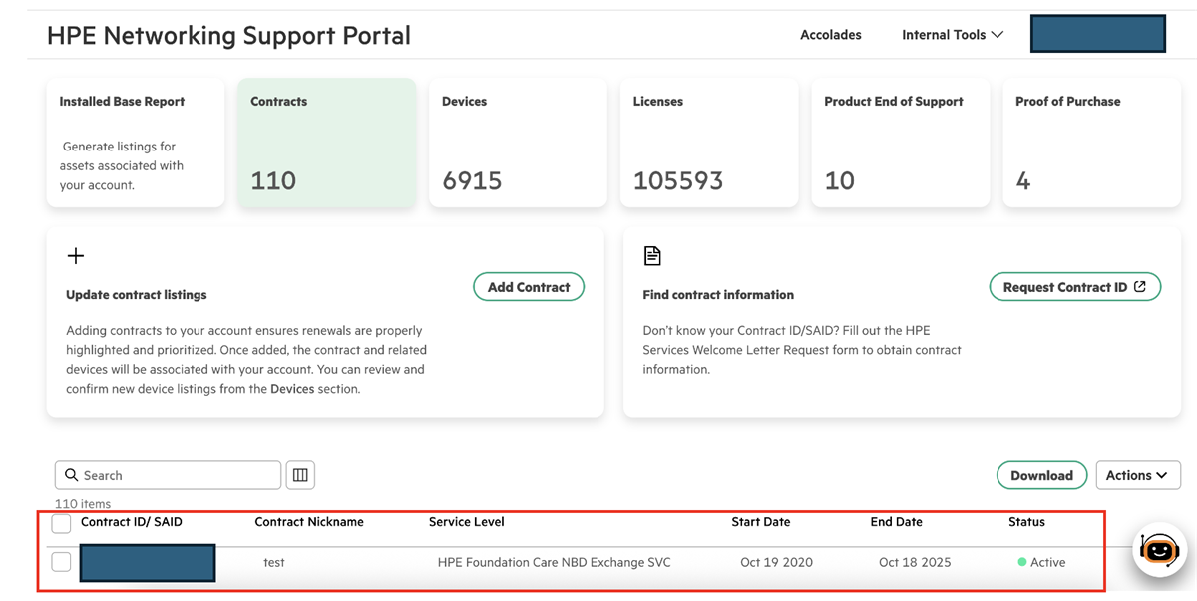1197x601 pixels.
Task: Open the Actions dropdown
Action: click(x=1137, y=475)
